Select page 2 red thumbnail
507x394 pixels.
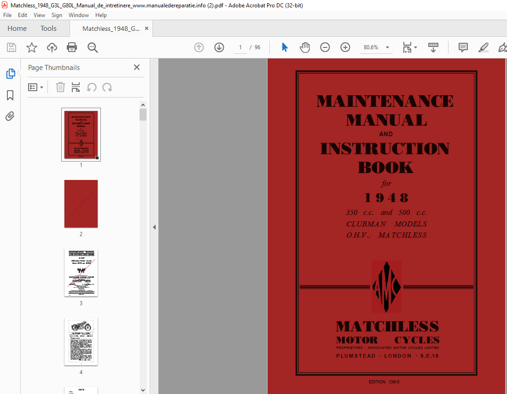(81, 204)
